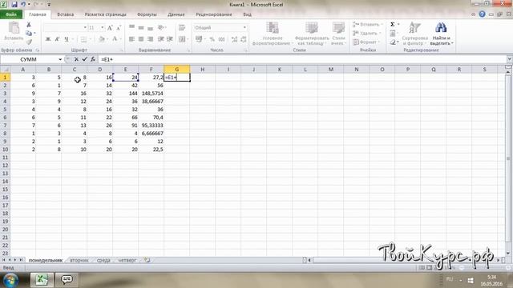Expand the font size dropdown
This screenshot has width=513, height=288.
pos(103,28)
